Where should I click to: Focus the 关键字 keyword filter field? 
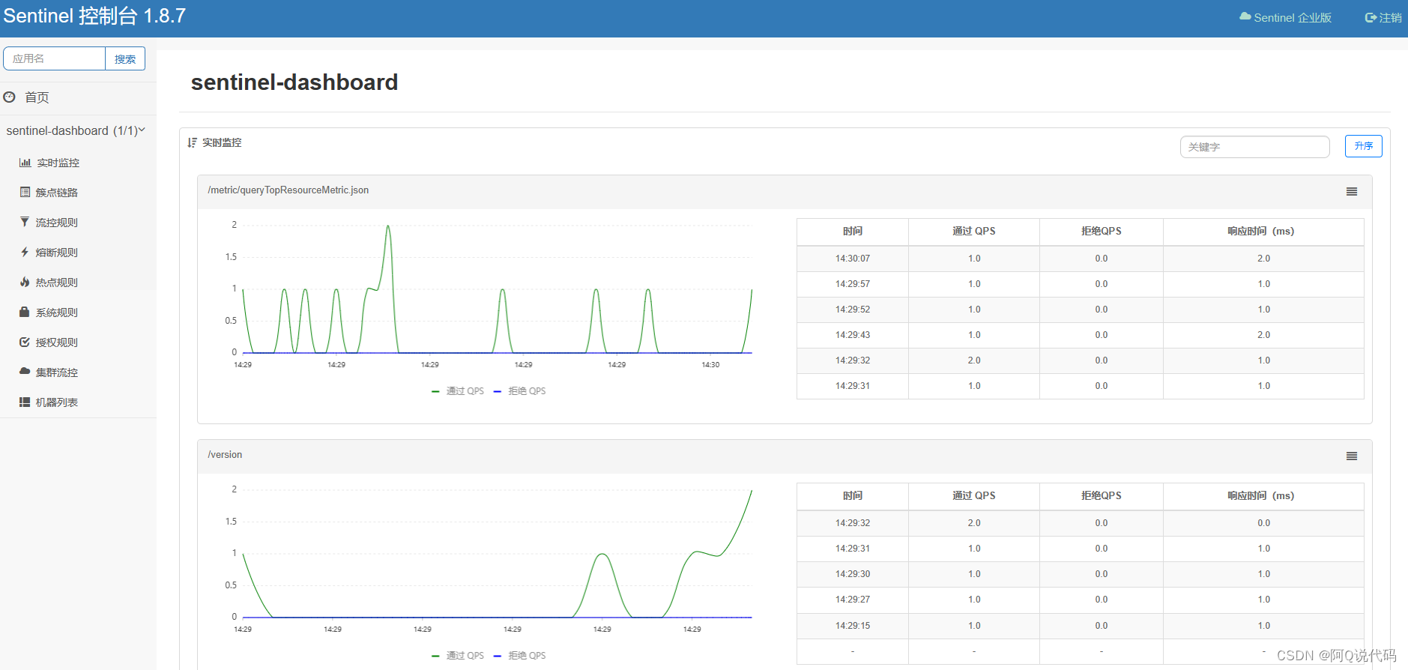[x=1255, y=147]
